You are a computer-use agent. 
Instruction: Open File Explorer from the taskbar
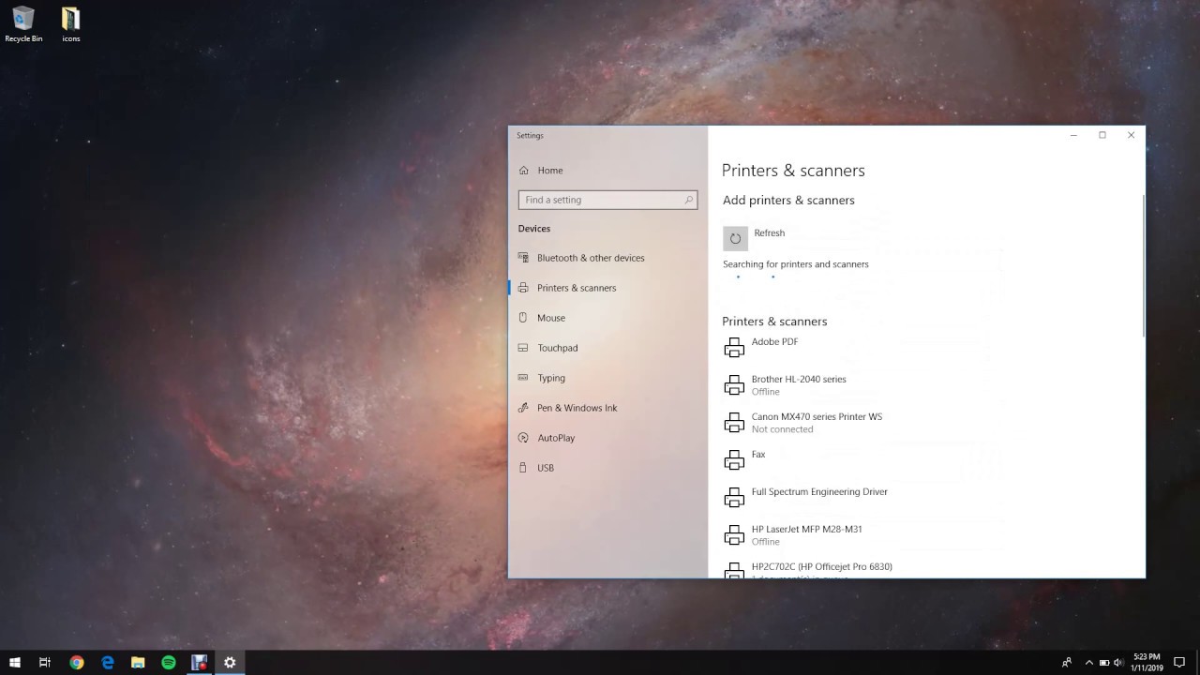[138, 663]
